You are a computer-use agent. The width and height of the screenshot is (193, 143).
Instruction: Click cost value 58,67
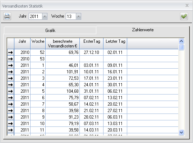[x=63, y=104]
